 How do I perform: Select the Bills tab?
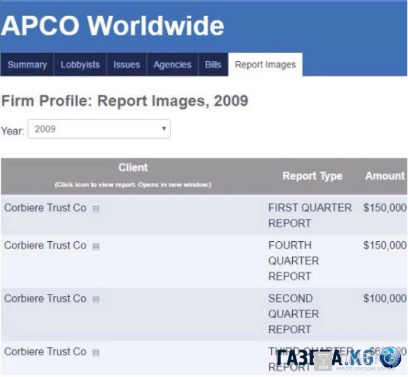[213, 64]
